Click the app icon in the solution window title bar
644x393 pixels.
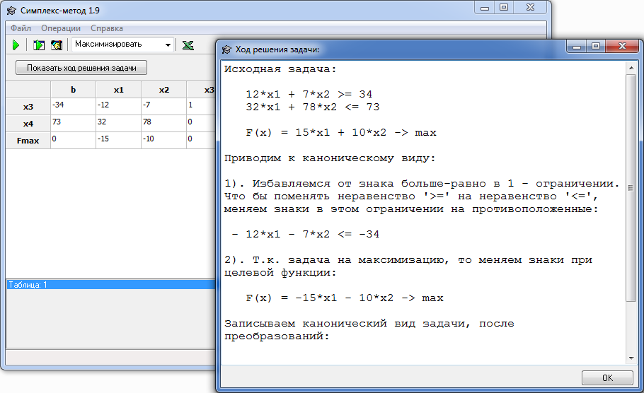(x=226, y=49)
